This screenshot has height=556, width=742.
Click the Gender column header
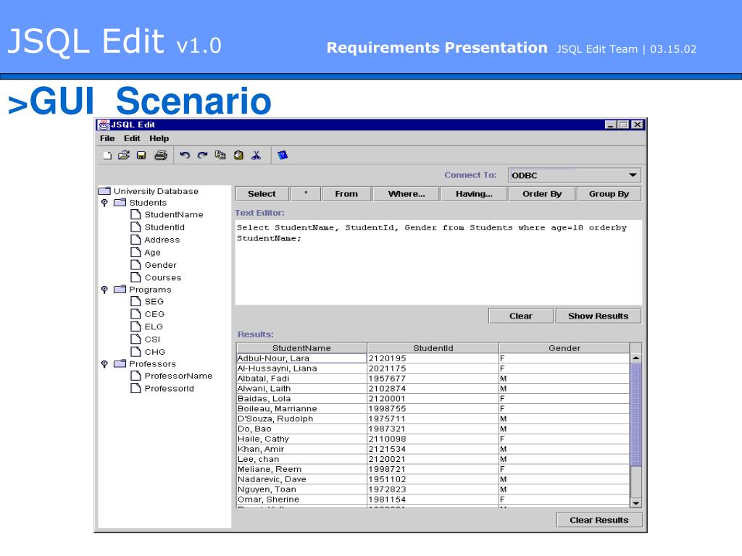point(564,348)
